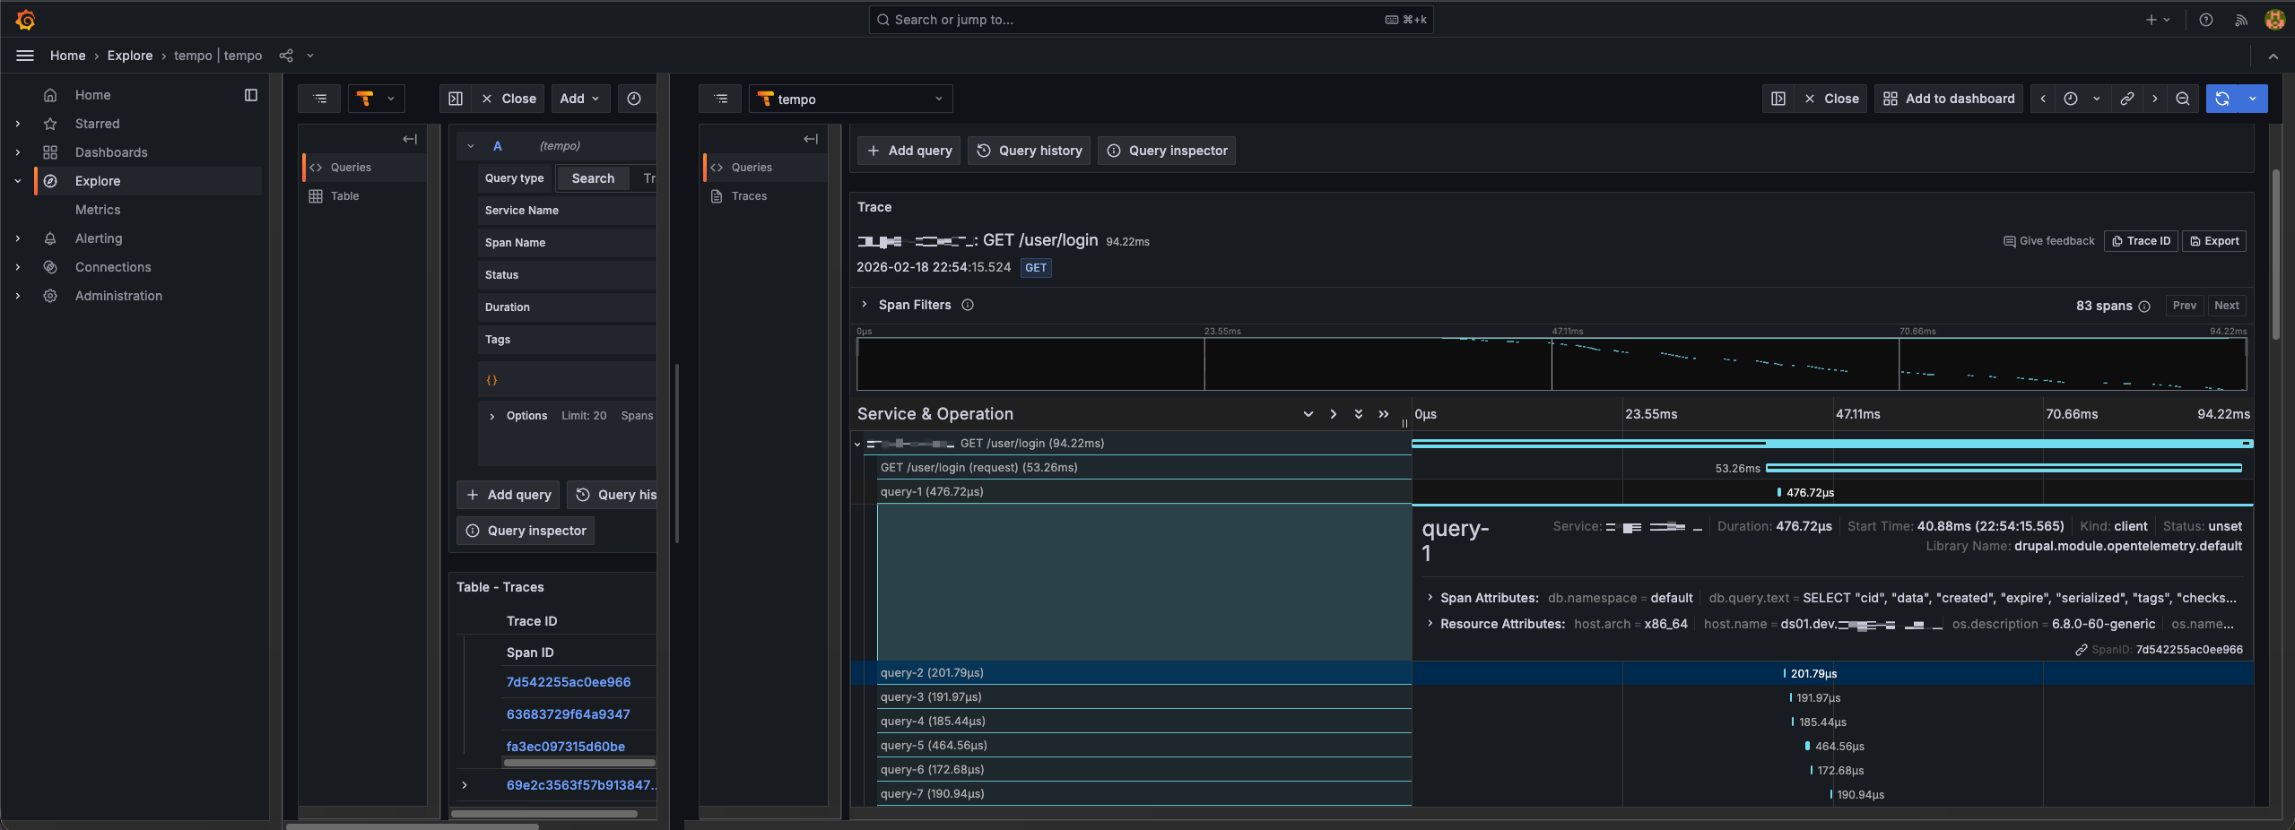This screenshot has height=830, width=2295.
Task: Switch Query type to Search
Action: (591, 177)
